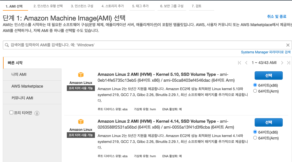Click the search magnifier icon
292x162 pixels.
coord(7,45)
